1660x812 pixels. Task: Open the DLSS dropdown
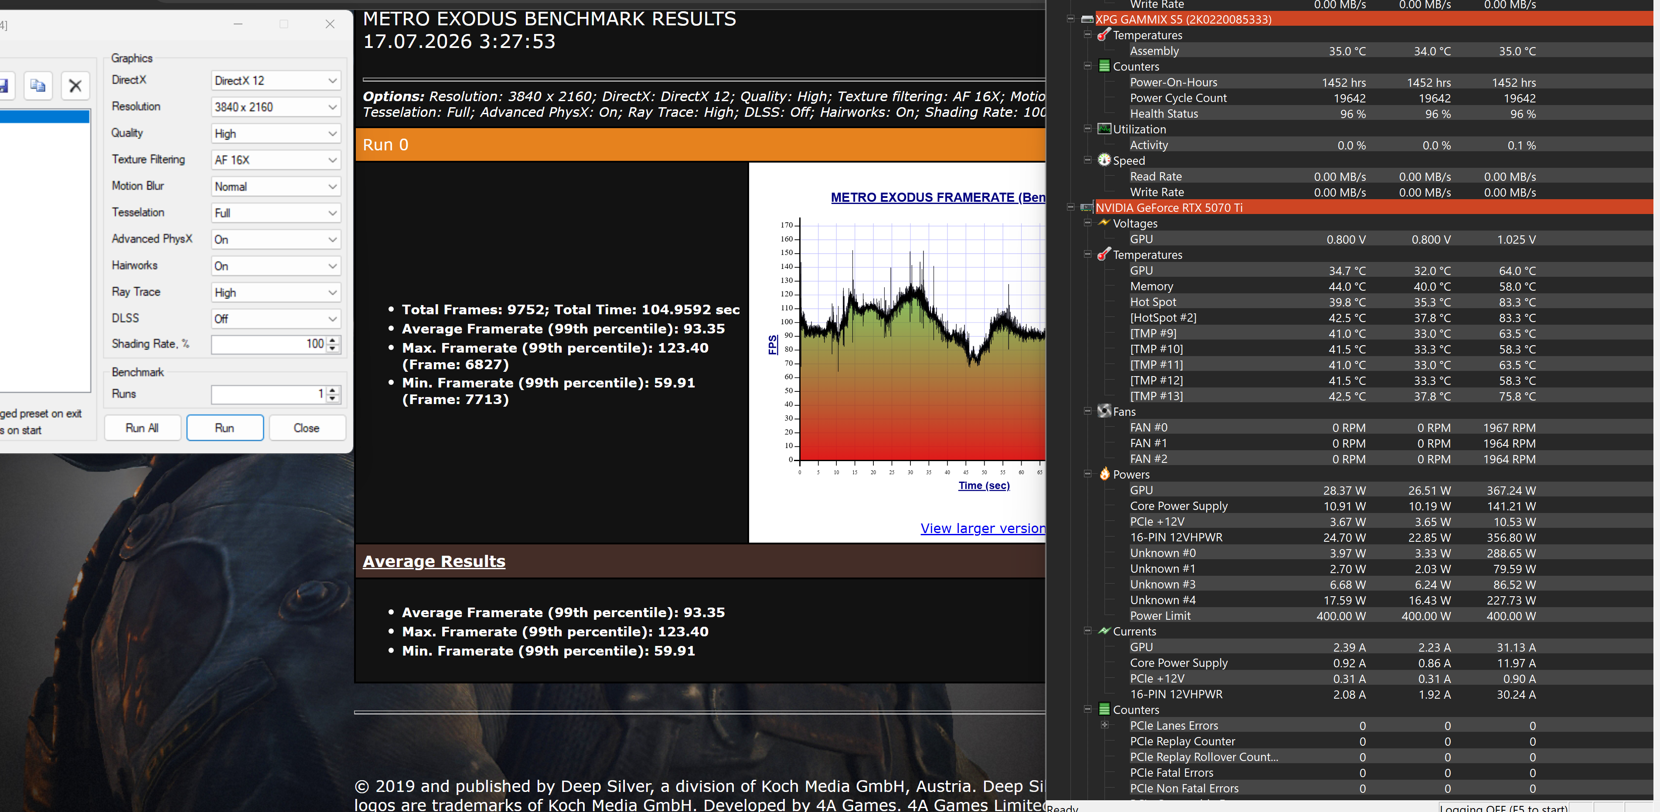(x=276, y=319)
